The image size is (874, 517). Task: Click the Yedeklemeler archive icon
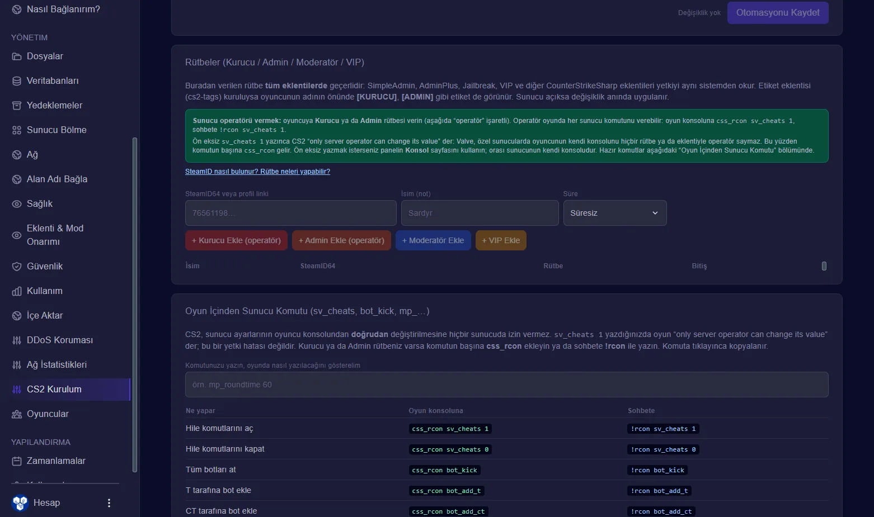click(x=17, y=106)
